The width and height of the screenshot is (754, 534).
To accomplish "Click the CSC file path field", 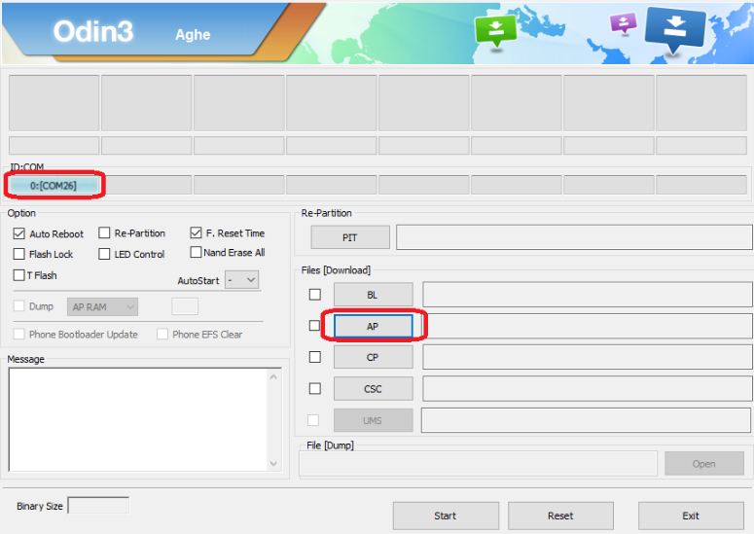I will click(x=588, y=388).
